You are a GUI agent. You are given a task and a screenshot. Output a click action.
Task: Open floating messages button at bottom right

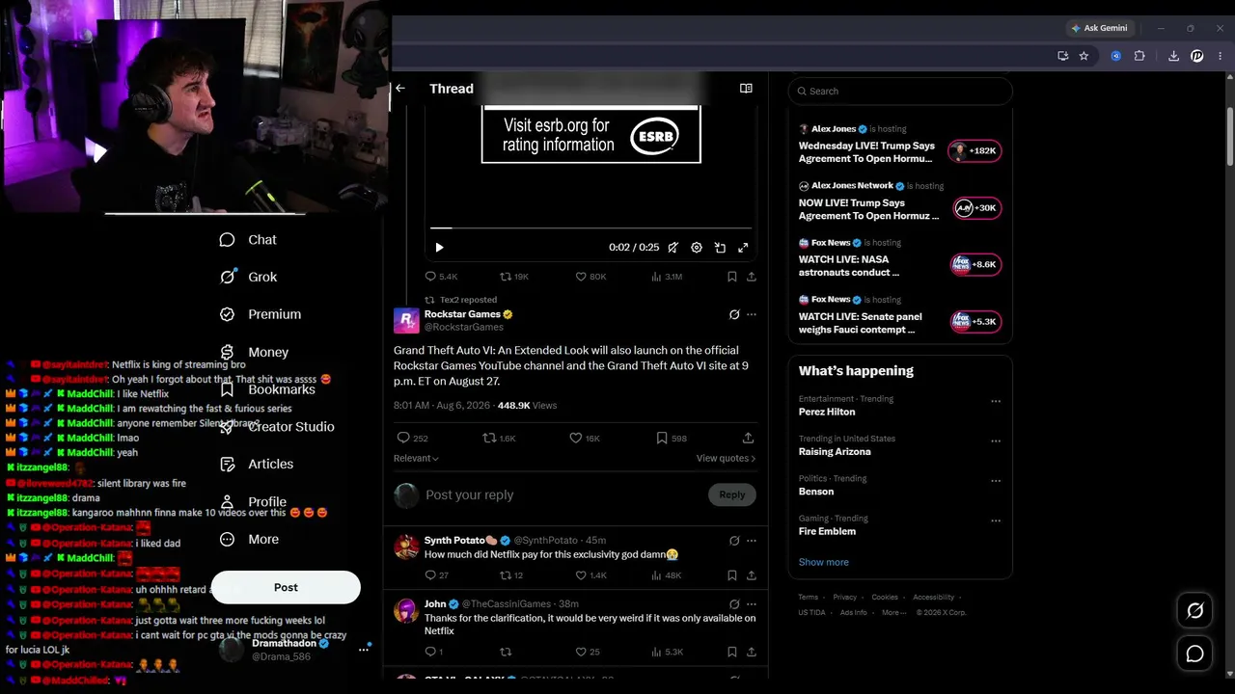(x=1194, y=654)
